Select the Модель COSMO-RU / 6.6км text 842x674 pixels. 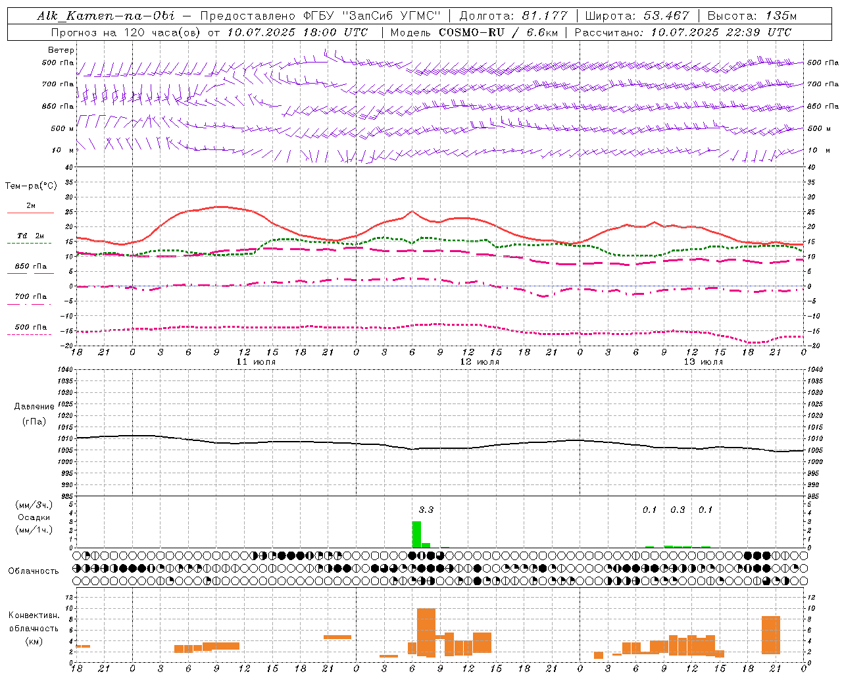(x=474, y=32)
